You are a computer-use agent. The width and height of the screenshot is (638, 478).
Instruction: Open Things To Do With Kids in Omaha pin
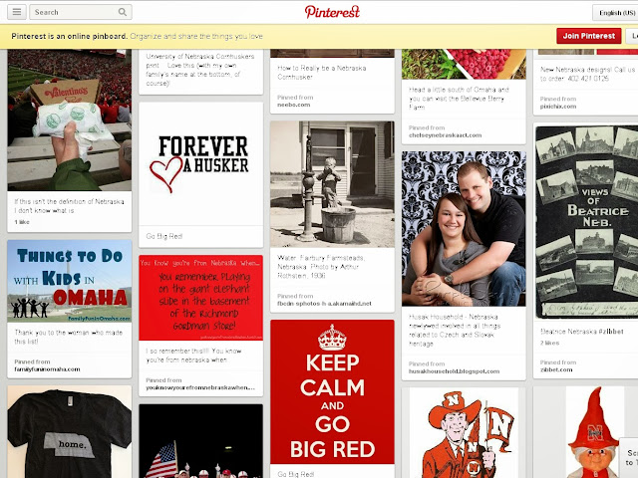(x=70, y=281)
